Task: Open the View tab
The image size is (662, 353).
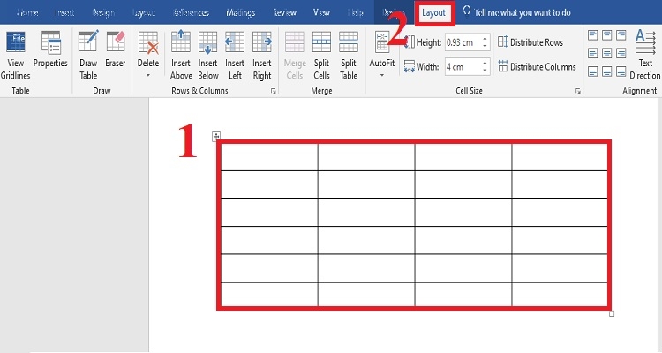Action: tap(321, 12)
